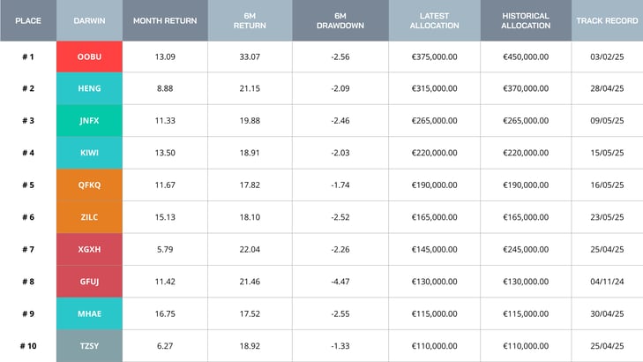Select the MONTH RETURN column header

coord(165,20)
